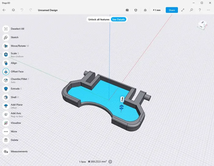Click the Share button

click(172, 10)
